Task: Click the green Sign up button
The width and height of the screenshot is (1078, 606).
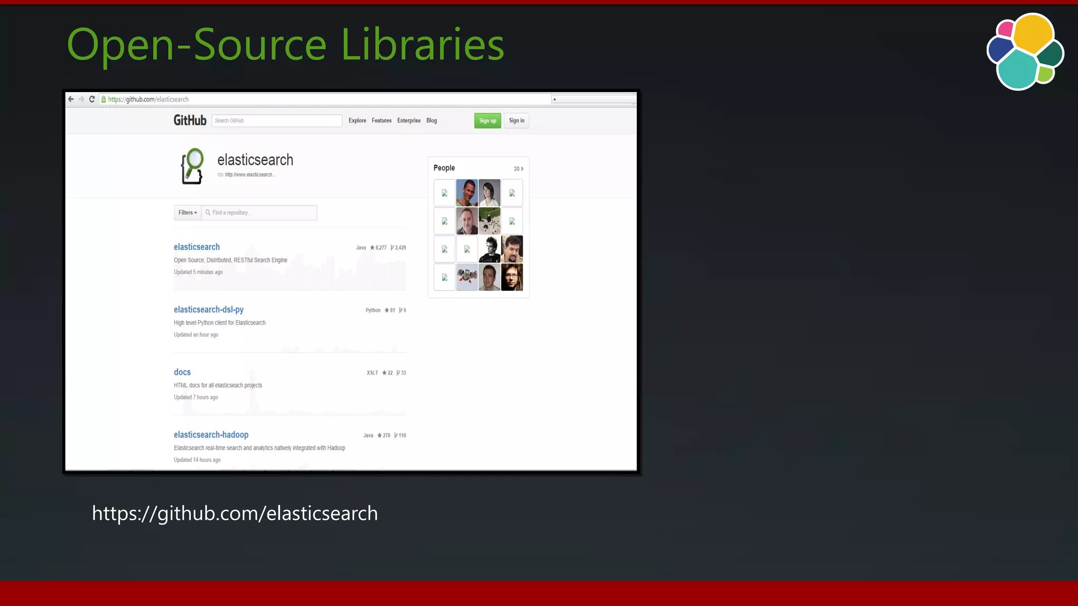Action: (x=487, y=120)
